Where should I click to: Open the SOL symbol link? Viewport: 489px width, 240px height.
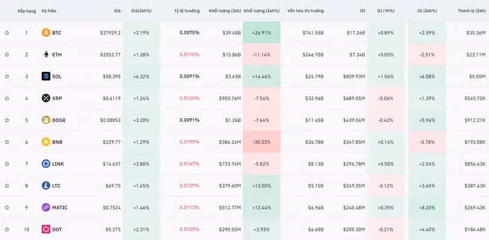click(57, 77)
